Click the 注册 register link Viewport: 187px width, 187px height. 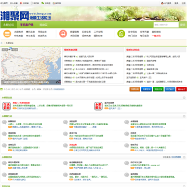pyautogui.click(x=183, y=3)
